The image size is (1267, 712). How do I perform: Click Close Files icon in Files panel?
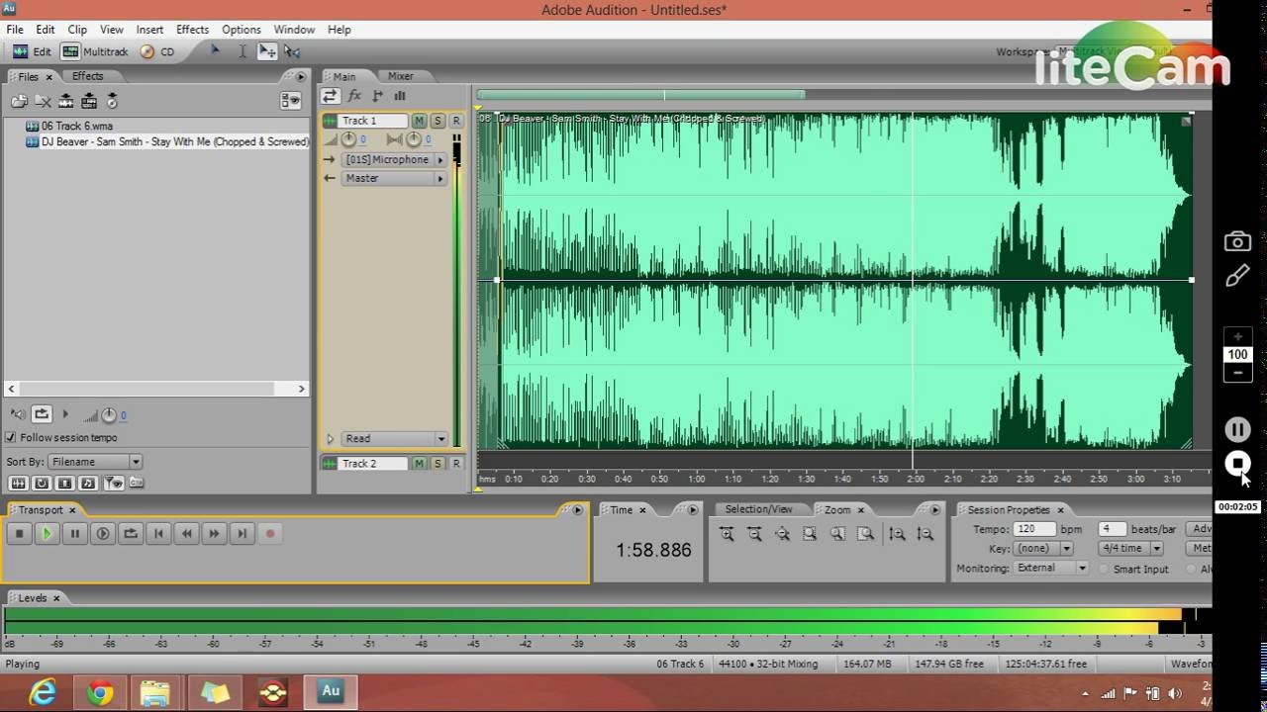(x=43, y=101)
